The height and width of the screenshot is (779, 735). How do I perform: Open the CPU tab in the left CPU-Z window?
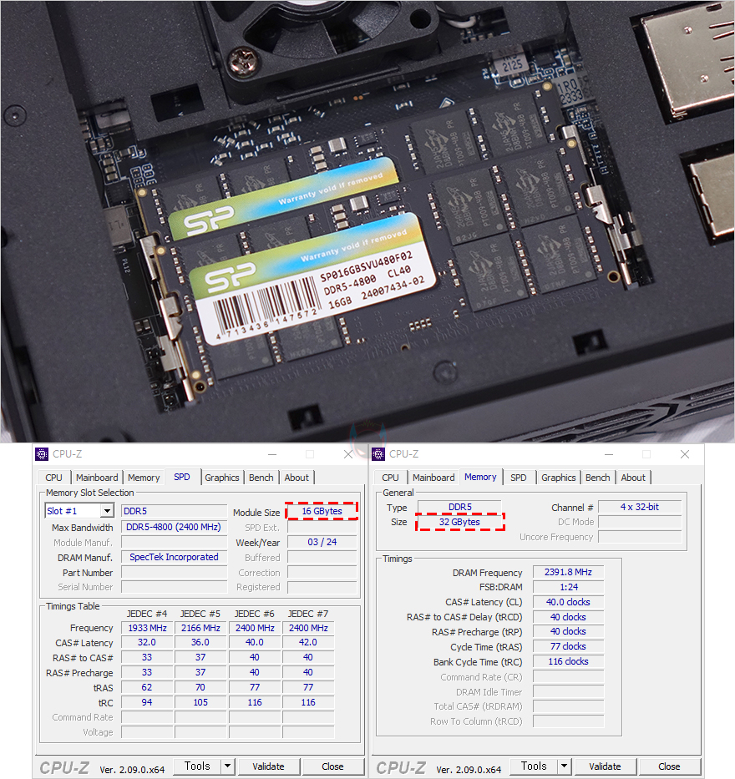53,478
